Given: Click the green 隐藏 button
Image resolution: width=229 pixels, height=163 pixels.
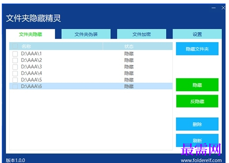Looking at the screenshot, I should point(197,85).
